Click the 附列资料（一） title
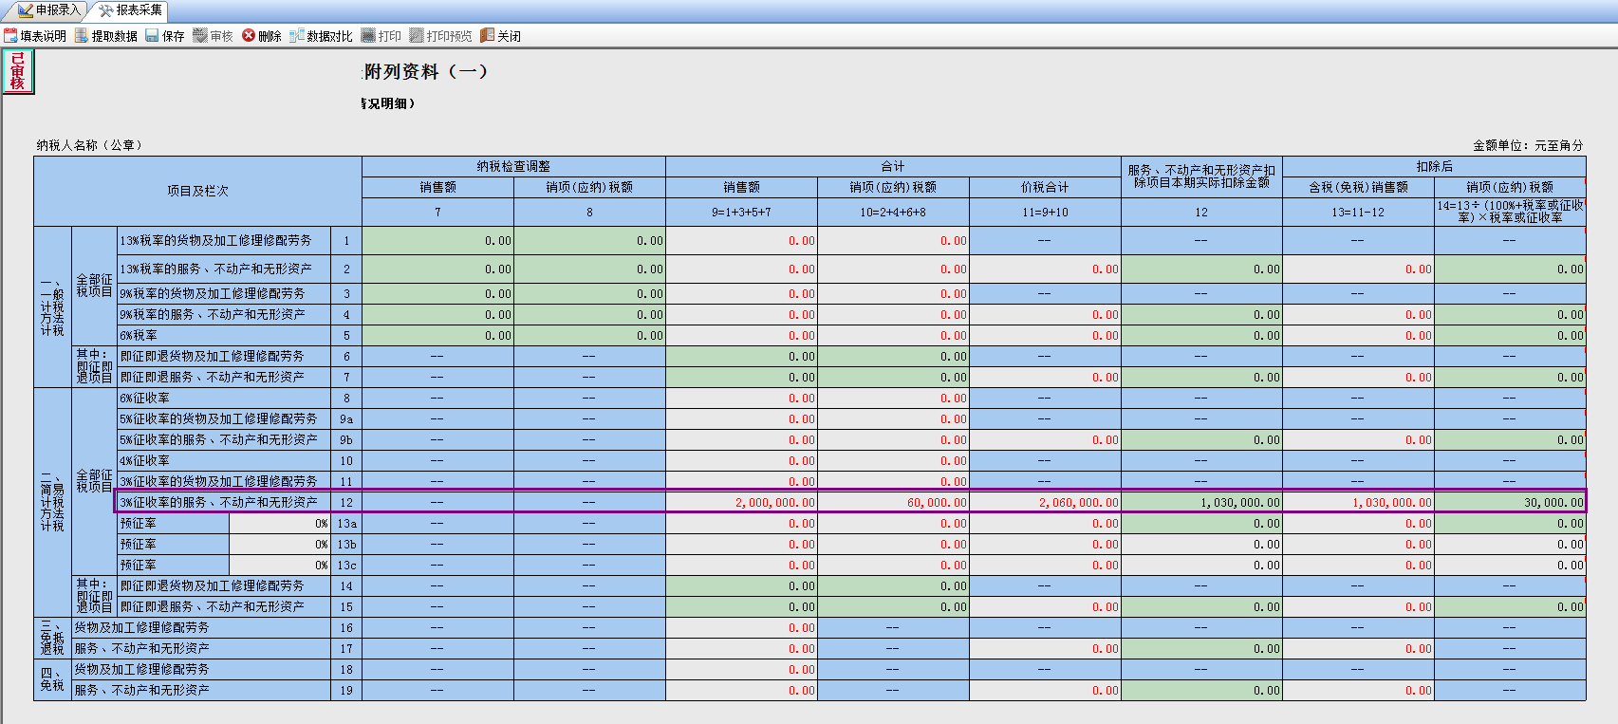This screenshot has height=724, width=1618. pyautogui.click(x=425, y=71)
